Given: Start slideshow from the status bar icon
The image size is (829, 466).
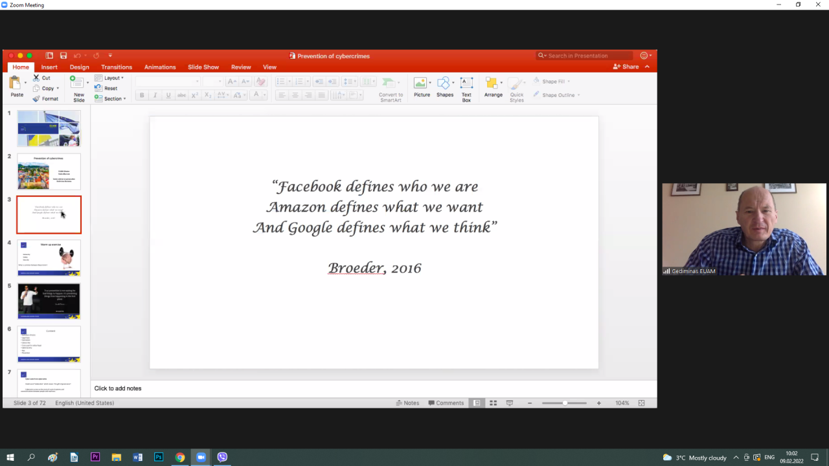Looking at the screenshot, I should click(510, 403).
